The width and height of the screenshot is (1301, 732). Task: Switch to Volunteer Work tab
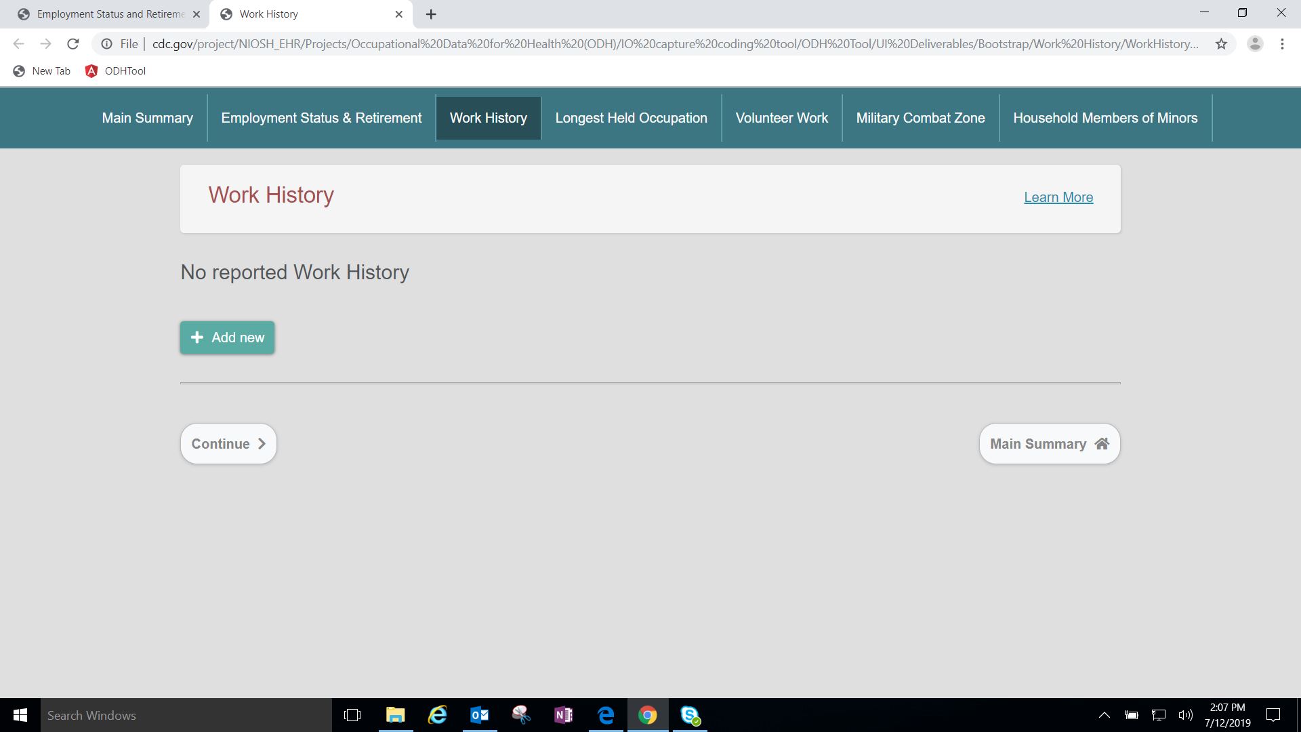(x=781, y=118)
